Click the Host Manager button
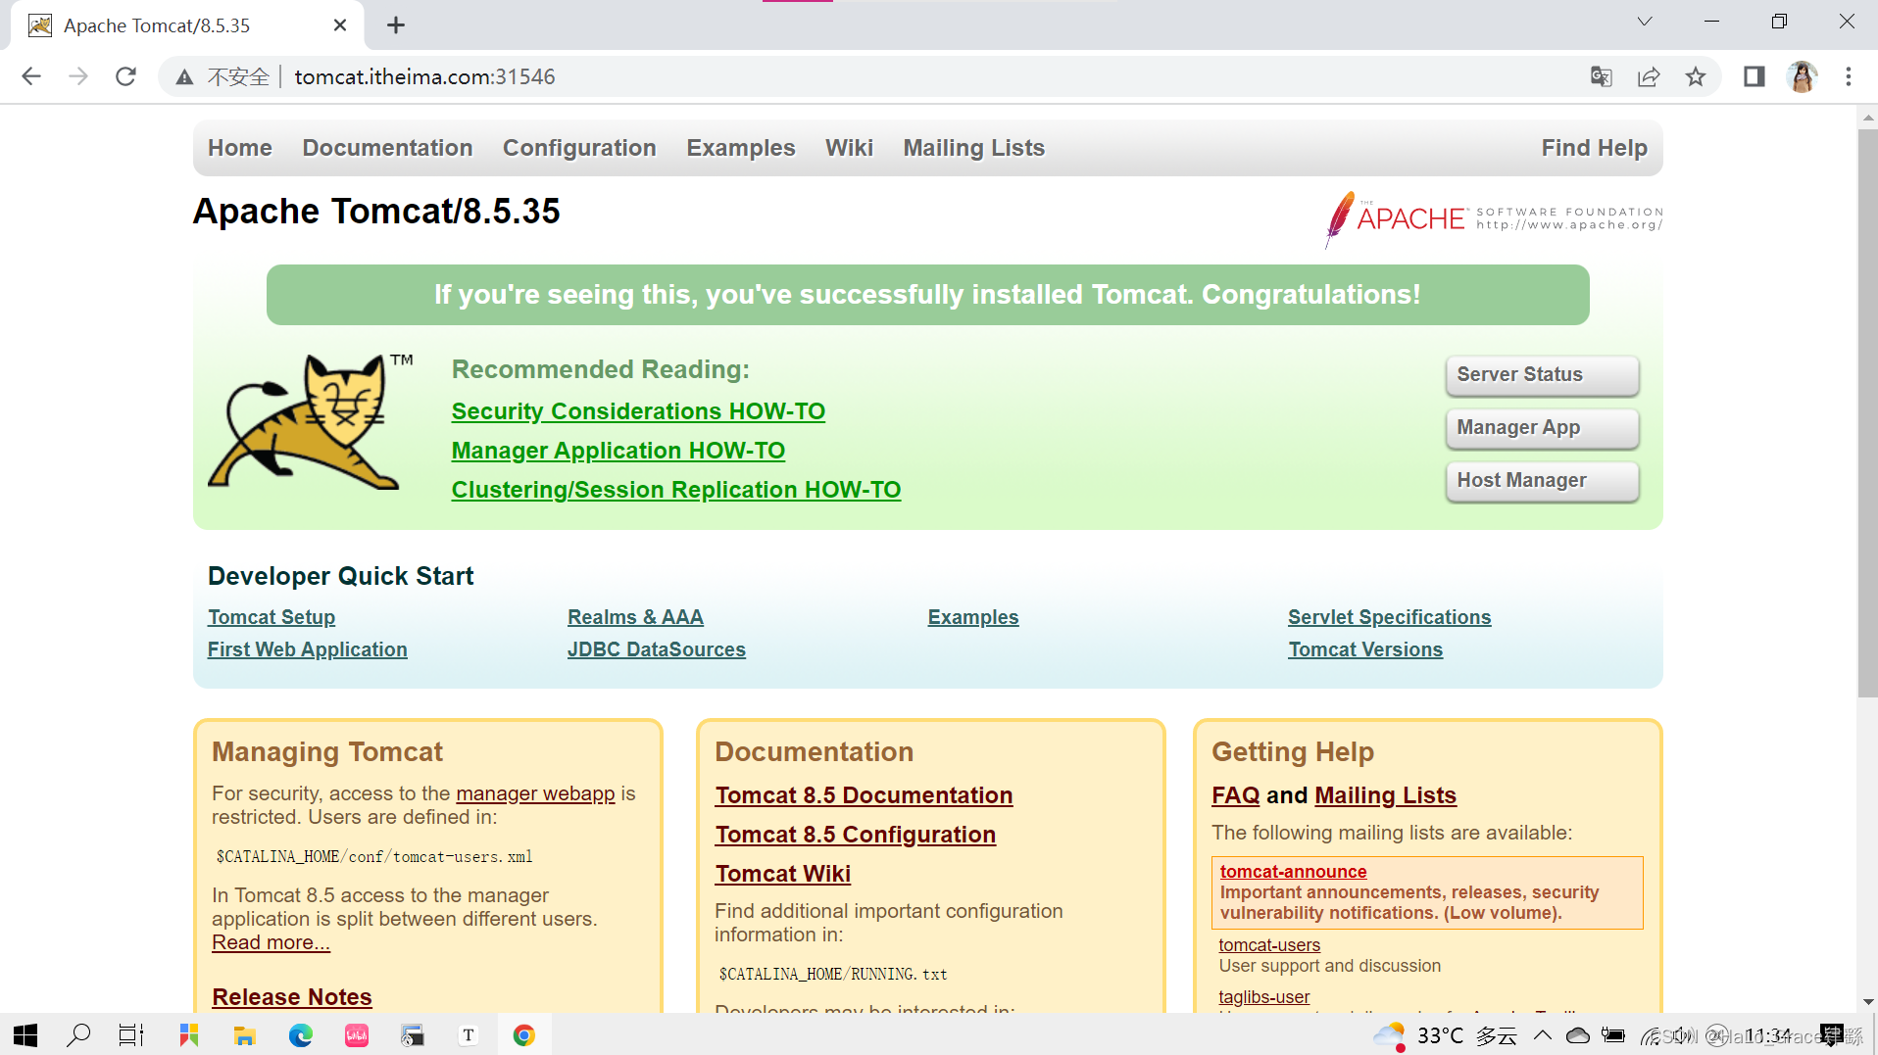 [1542, 481]
